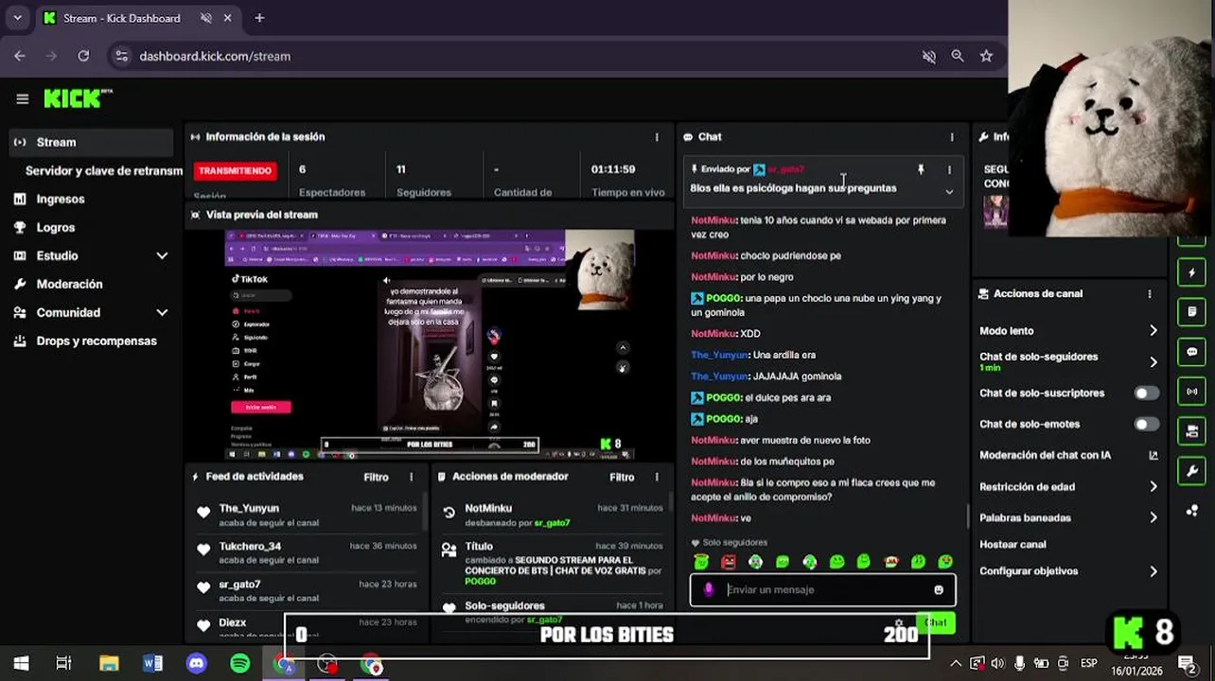
Task: Open the browser zoom magnifier icon
Action: tap(958, 56)
